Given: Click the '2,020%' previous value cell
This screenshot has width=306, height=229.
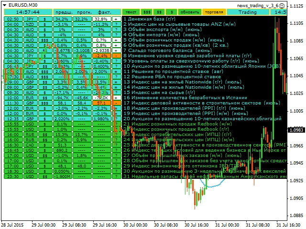Looking at the screenshot, I should [x=62, y=119].
